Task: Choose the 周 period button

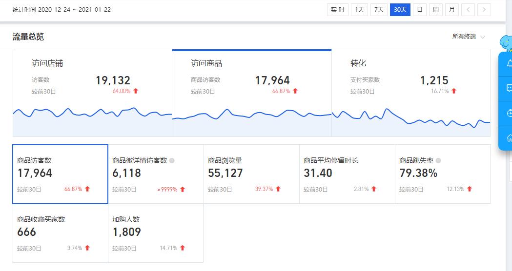Action: point(436,10)
